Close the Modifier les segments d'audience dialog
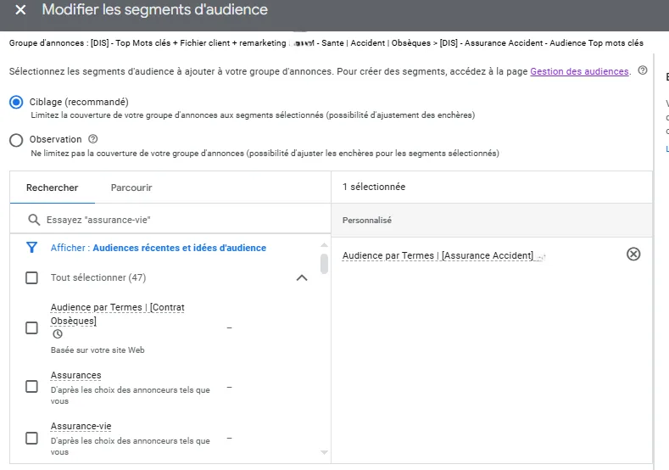 [x=20, y=9]
